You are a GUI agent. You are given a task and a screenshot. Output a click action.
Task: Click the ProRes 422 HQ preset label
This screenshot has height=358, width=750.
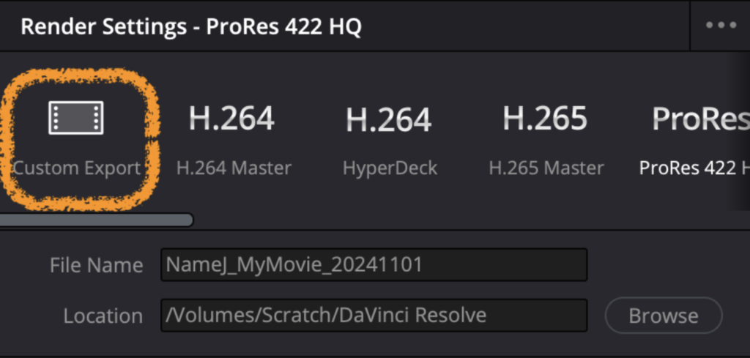(x=694, y=168)
